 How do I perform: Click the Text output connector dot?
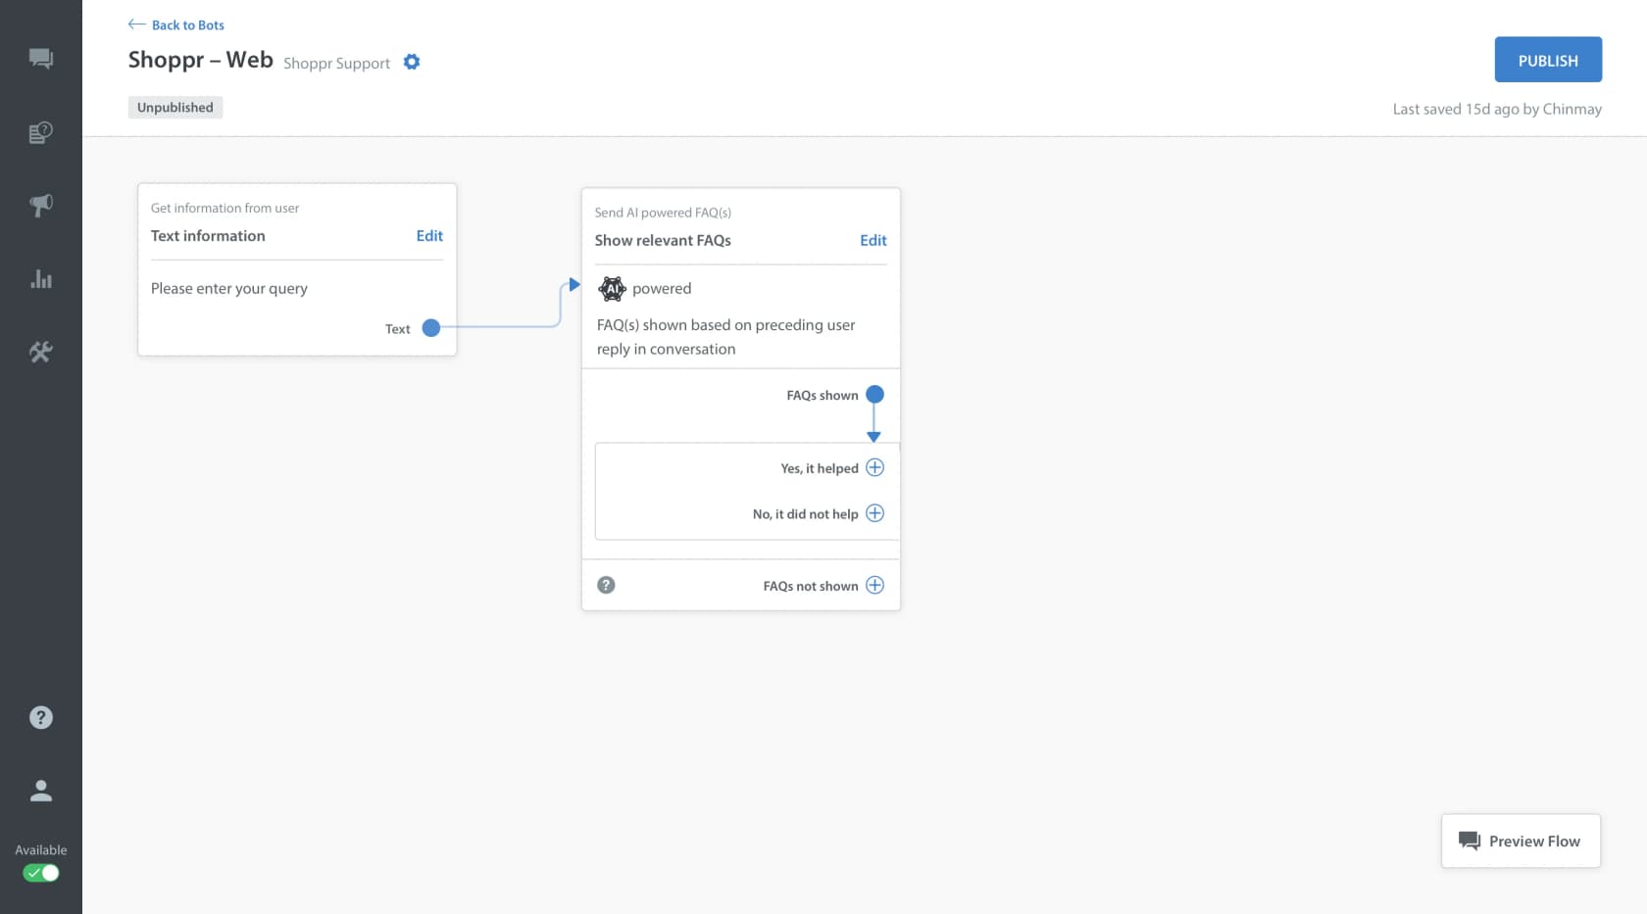431,328
